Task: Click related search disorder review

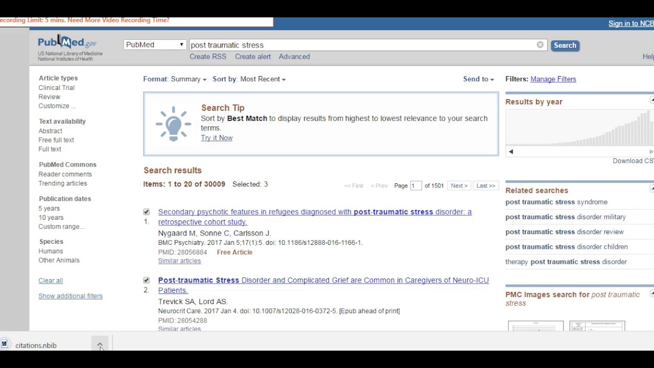Action: (565, 232)
